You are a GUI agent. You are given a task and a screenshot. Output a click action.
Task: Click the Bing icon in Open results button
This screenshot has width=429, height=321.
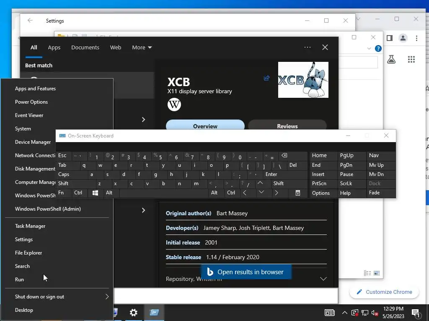[210, 272]
